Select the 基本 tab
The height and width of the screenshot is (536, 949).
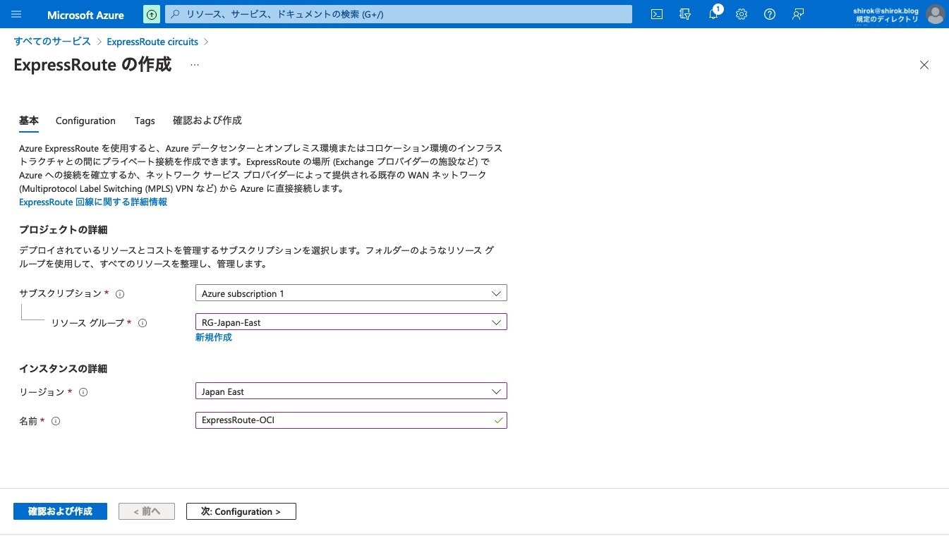[29, 121]
